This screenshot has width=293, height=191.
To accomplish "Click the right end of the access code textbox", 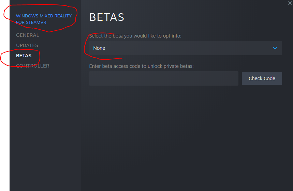I will (x=232, y=78).
